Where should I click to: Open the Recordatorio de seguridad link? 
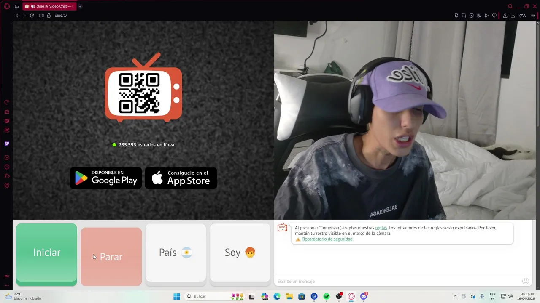pyautogui.click(x=327, y=239)
